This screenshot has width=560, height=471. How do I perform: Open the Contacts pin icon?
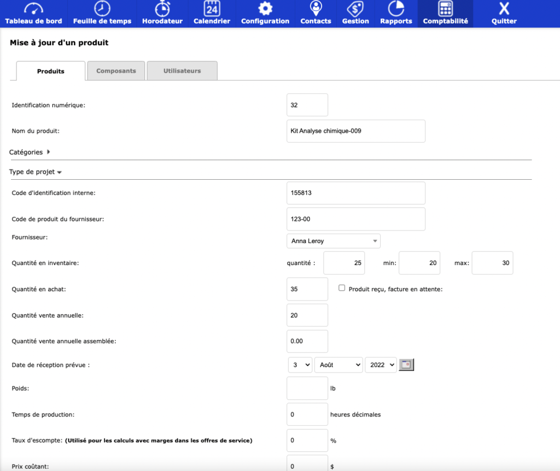pyautogui.click(x=316, y=9)
